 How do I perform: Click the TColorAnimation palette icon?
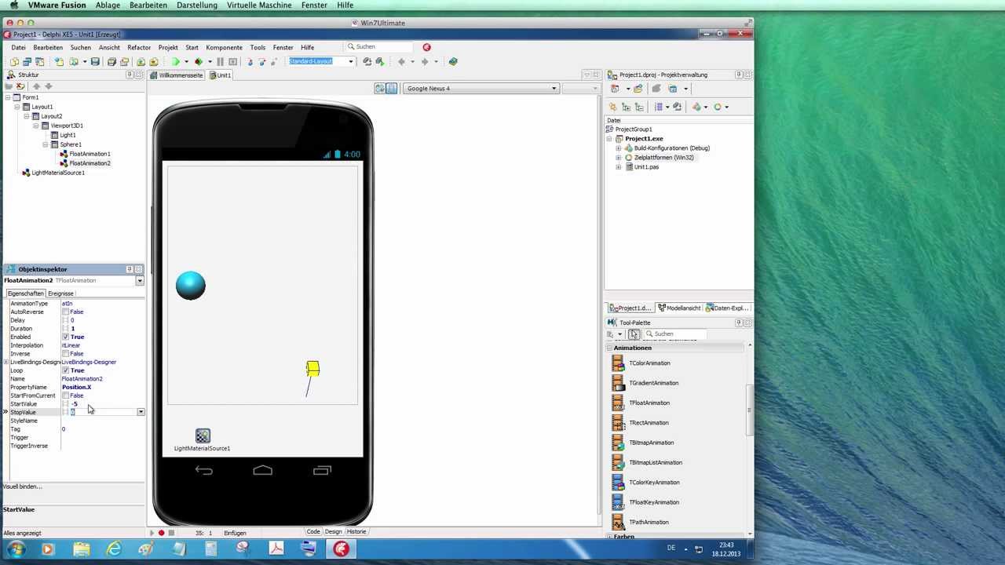click(x=618, y=363)
